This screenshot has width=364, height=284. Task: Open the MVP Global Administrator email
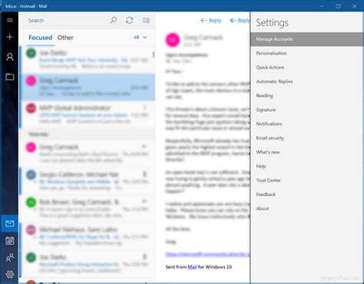[x=88, y=114]
